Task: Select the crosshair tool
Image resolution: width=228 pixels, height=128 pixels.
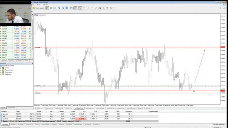Action: pos(84,8)
